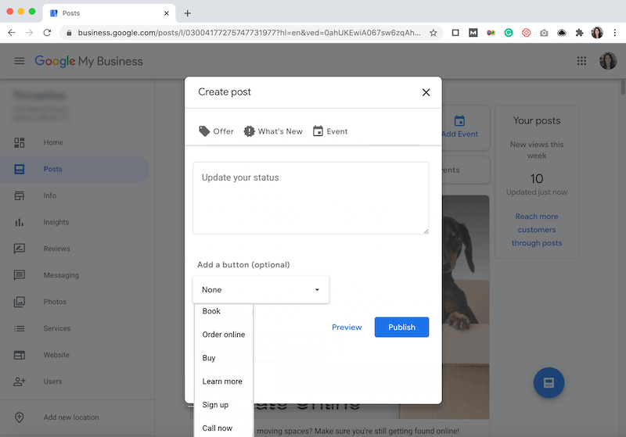Click the browser address bar URL
This screenshot has height=437, width=626.
tap(249, 33)
